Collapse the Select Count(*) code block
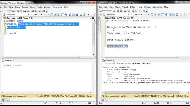This screenshot has height=106, width=190. (106, 21)
